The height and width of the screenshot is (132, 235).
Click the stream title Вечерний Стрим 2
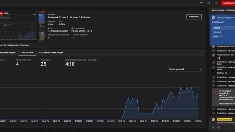point(69,17)
